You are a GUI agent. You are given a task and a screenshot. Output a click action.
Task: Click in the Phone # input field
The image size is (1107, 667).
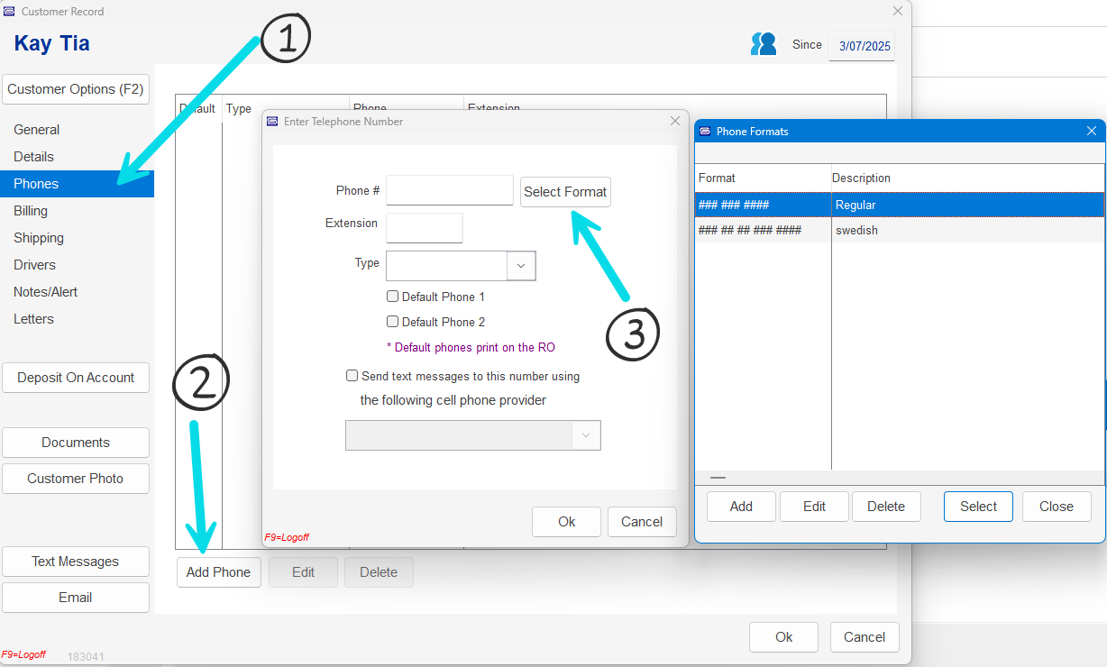[x=449, y=190]
